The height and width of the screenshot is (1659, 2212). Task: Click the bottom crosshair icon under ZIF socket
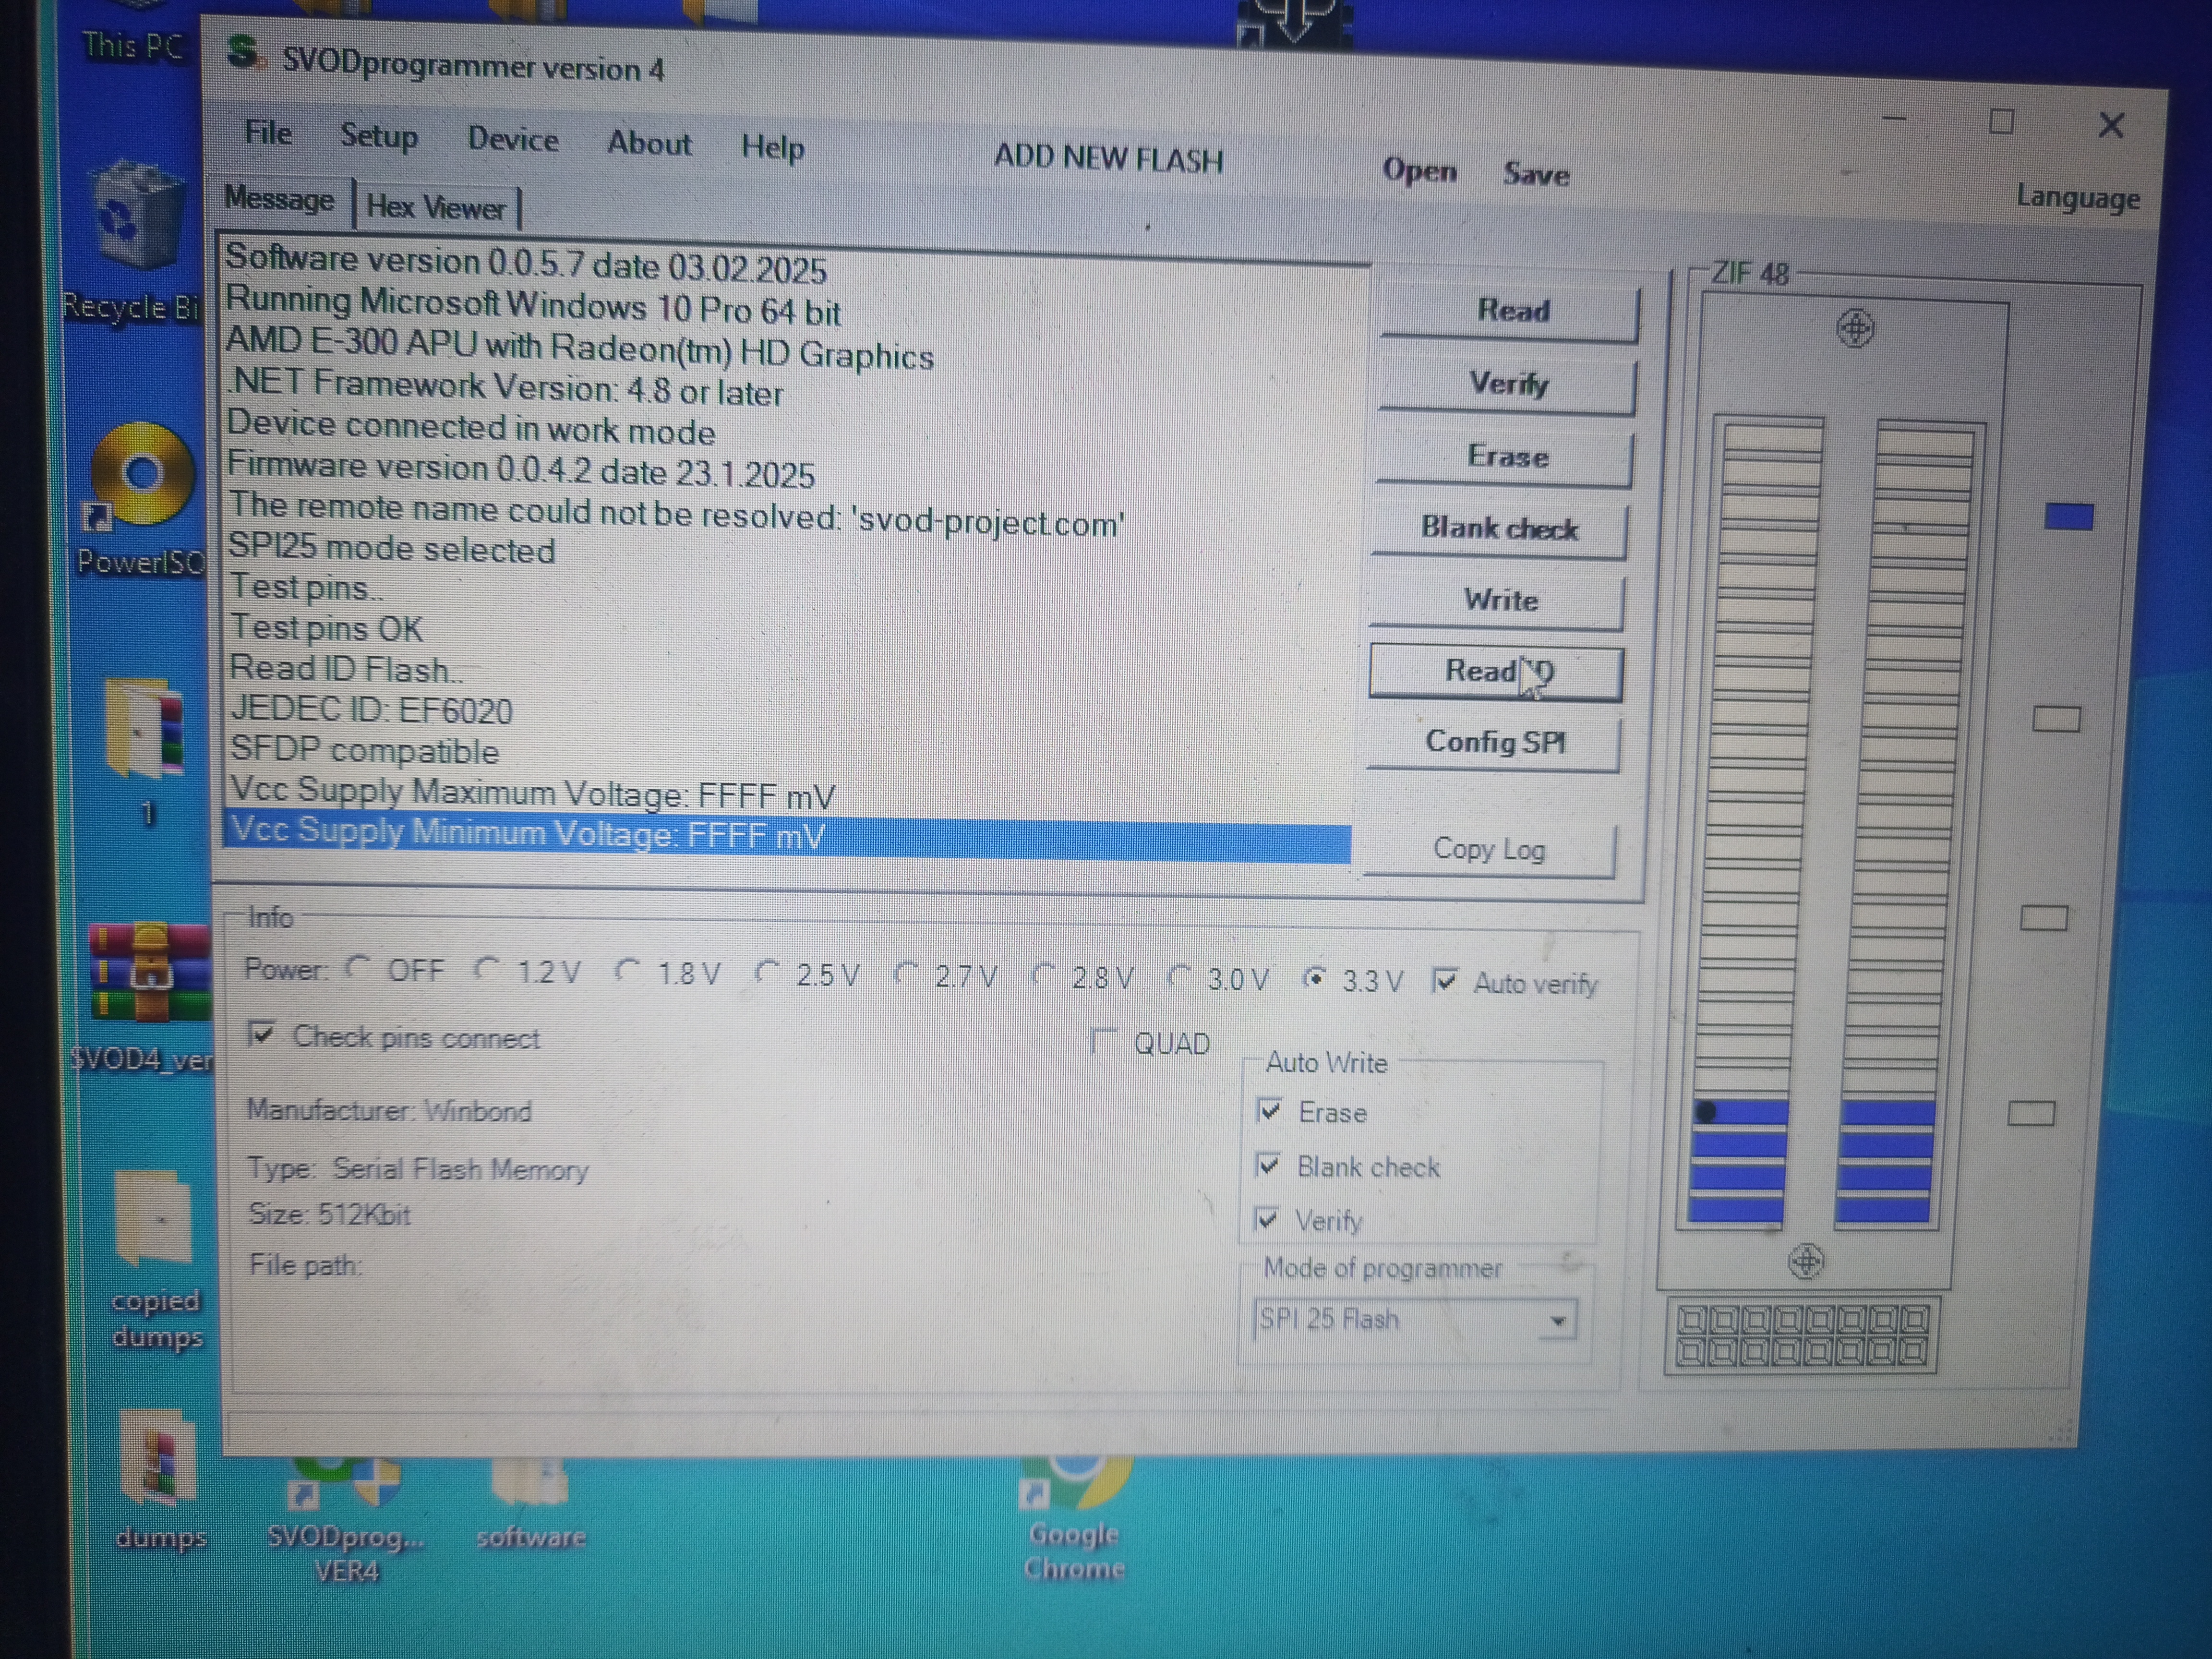click(1806, 1261)
